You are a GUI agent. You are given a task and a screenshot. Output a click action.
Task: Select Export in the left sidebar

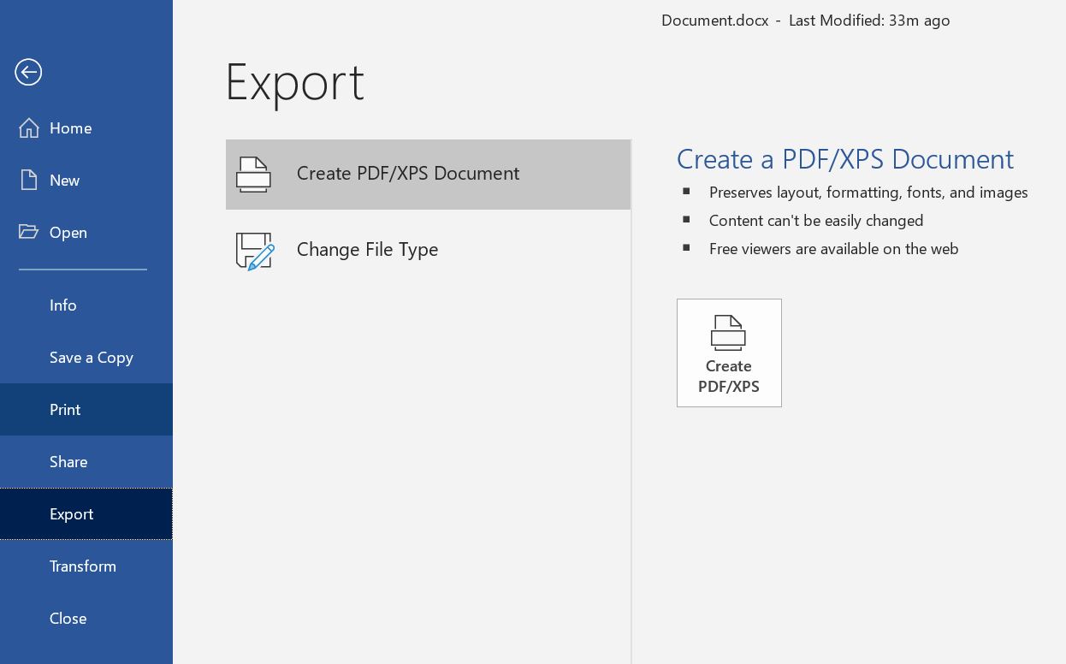pyautogui.click(x=72, y=514)
